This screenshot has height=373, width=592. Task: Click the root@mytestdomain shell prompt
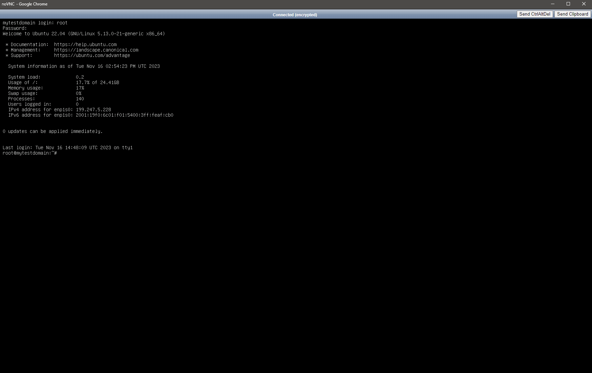(28, 153)
